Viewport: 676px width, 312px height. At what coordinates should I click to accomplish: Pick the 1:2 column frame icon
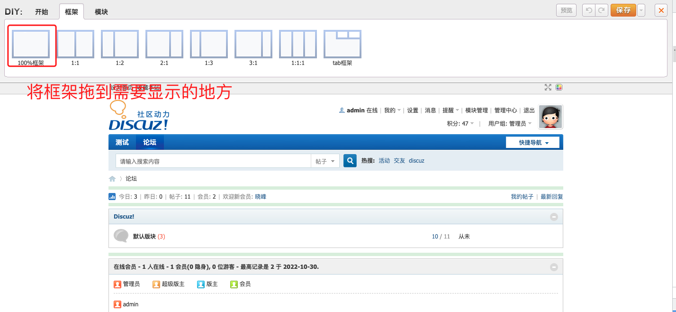tap(120, 44)
